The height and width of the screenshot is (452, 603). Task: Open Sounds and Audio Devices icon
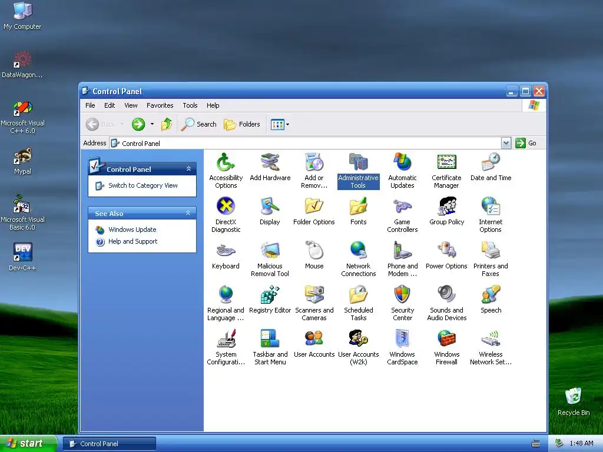pos(446,303)
